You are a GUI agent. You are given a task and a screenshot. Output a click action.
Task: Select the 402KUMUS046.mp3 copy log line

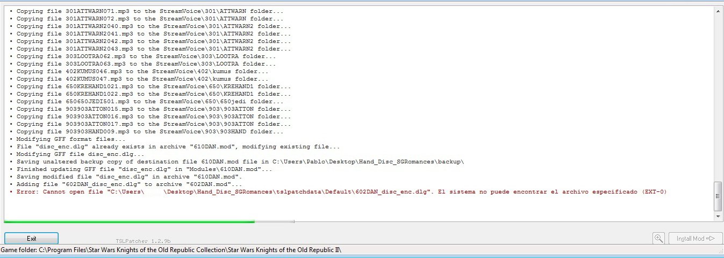point(142,71)
